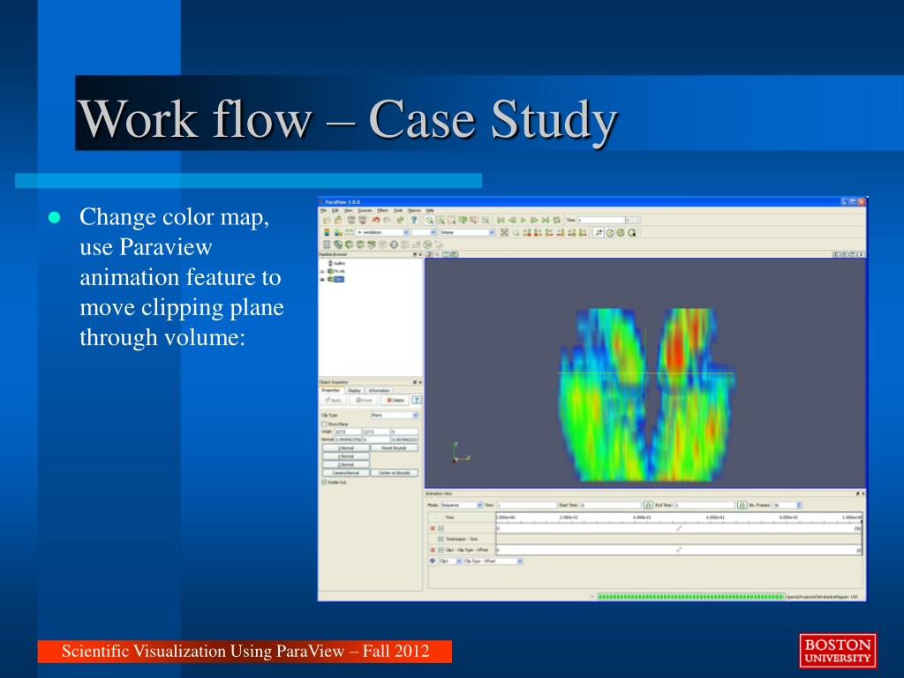This screenshot has height=678, width=904.
Task: Open the Clip Type Plane dropdown
Action: [x=395, y=415]
